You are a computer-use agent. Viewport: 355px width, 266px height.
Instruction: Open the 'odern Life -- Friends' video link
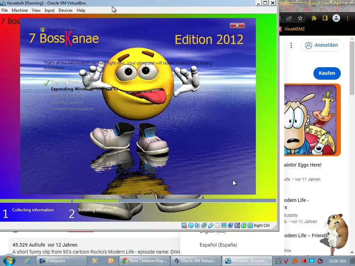point(306,236)
